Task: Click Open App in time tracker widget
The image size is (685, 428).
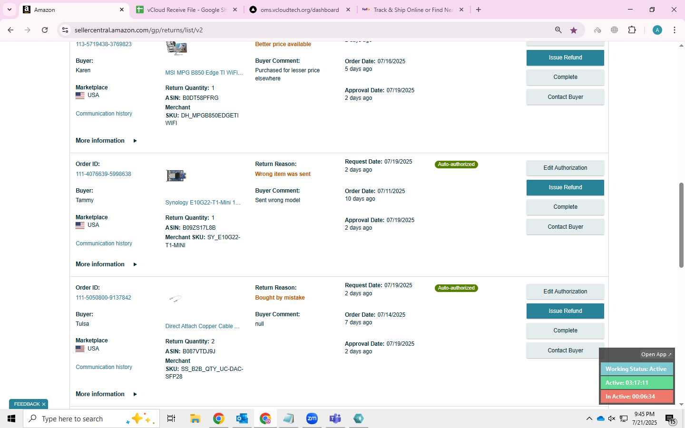Action: [656, 354]
